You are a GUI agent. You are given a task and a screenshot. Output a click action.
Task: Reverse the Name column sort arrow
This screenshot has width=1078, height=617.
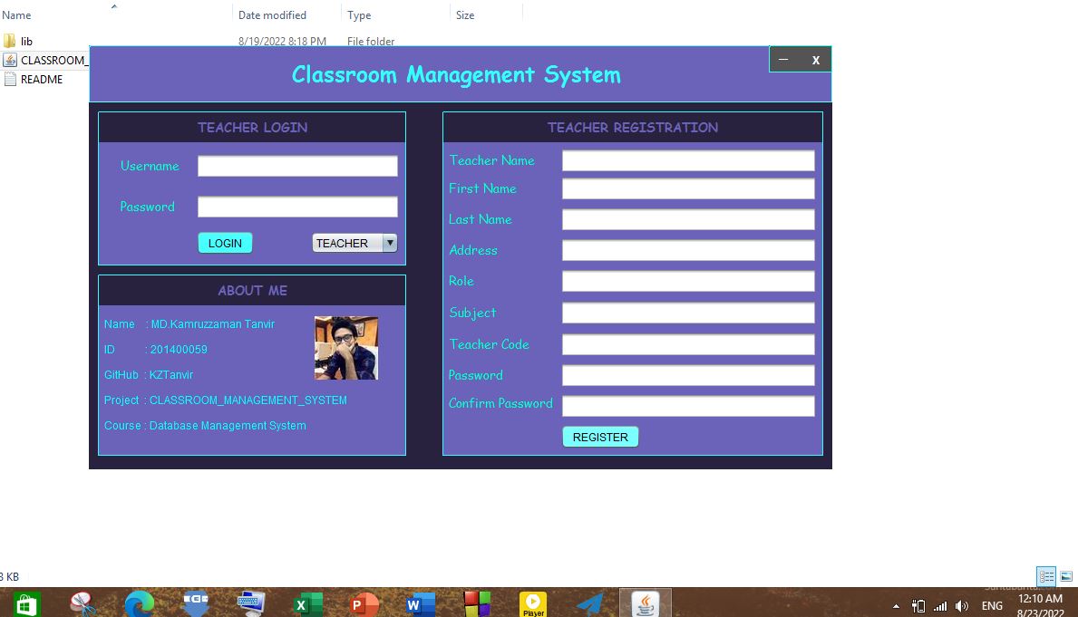[x=113, y=5]
